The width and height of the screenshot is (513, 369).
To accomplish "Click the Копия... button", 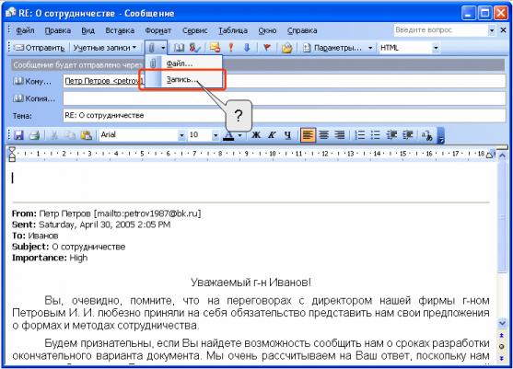I will 34,98.
